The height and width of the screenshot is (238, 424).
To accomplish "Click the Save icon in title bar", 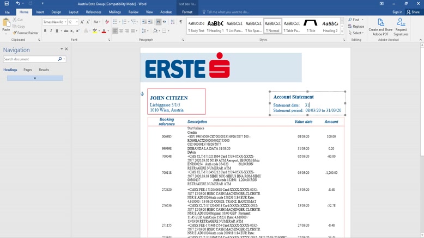I will coord(7,4).
